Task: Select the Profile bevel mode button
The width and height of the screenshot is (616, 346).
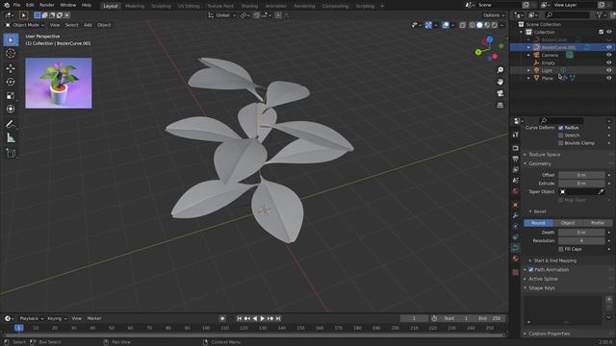Action: pos(598,223)
